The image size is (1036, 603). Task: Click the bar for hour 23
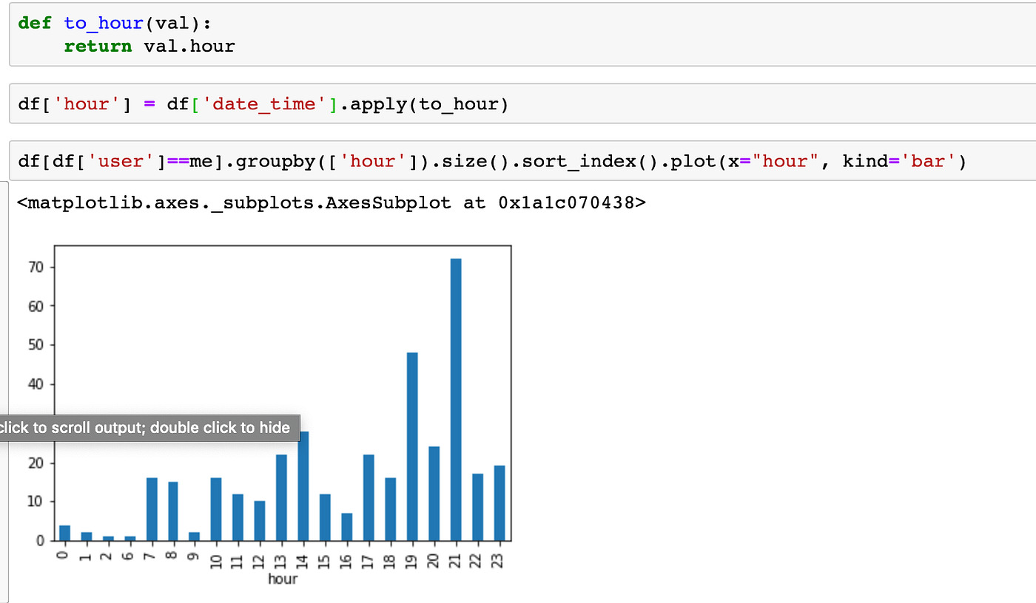(x=499, y=503)
